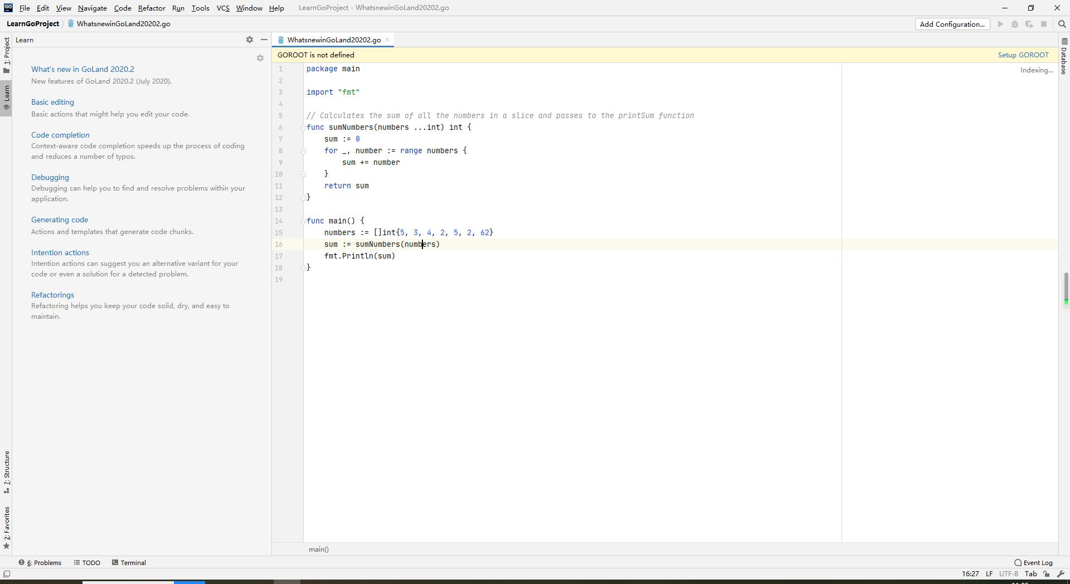Image resolution: width=1070 pixels, height=584 pixels.
Task: Close the WhatsnewinGoLand20202.go tab
Action: tap(387, 40)
